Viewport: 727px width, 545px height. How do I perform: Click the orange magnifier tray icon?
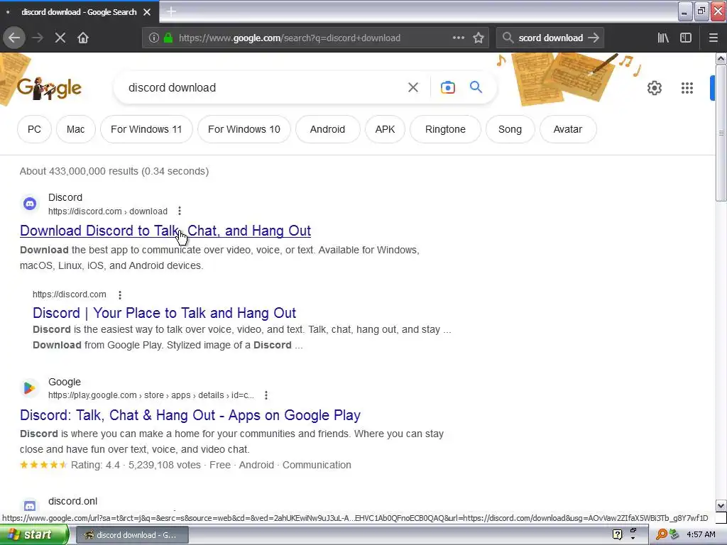click(x=661, y=534)
